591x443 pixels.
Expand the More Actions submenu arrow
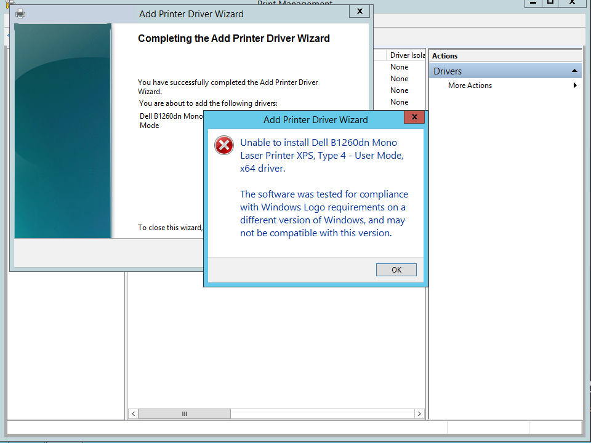pos(575,85)
